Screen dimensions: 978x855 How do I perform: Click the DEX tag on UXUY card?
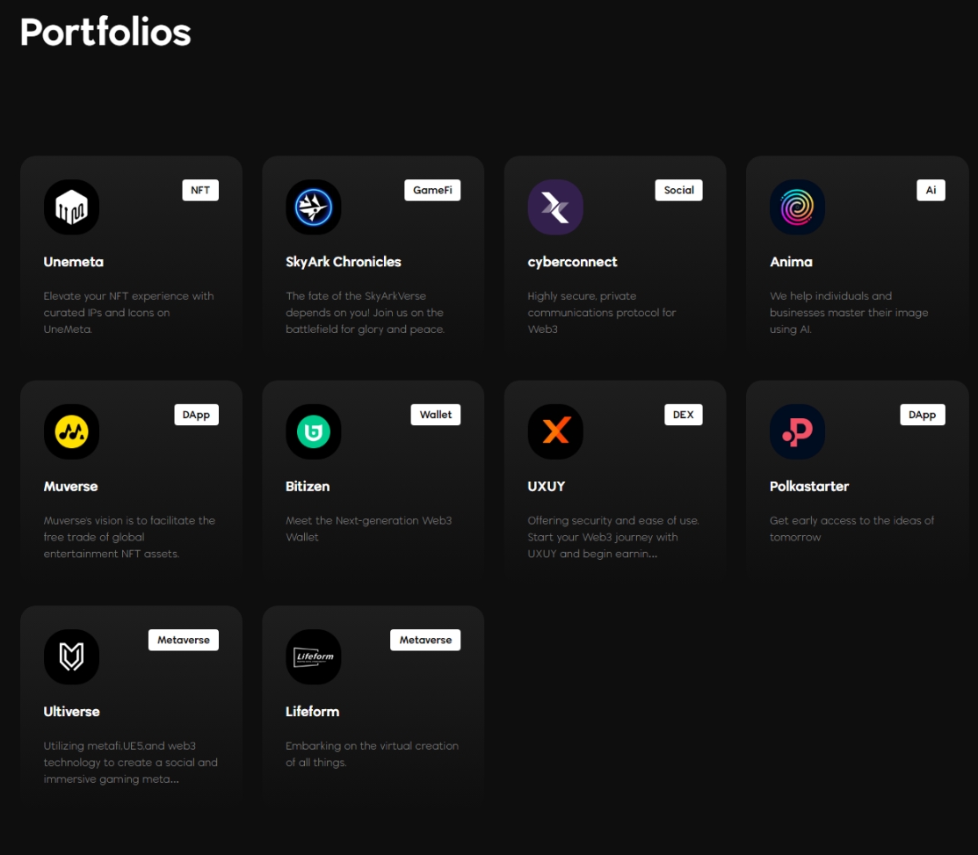683,415
